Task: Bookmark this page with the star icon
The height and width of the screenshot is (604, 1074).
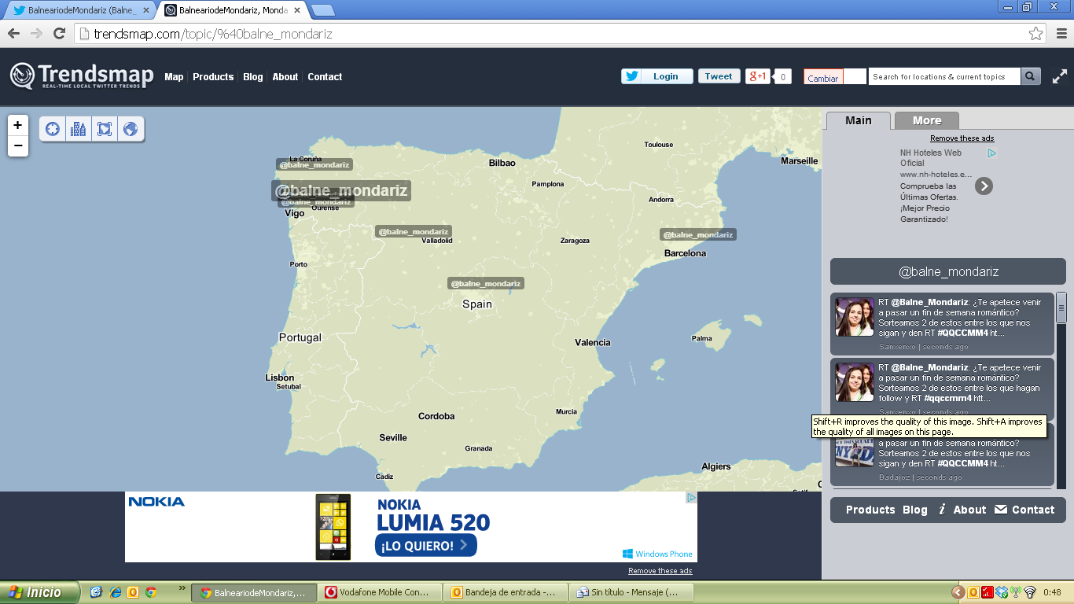Action: [x=1035, y=34]
